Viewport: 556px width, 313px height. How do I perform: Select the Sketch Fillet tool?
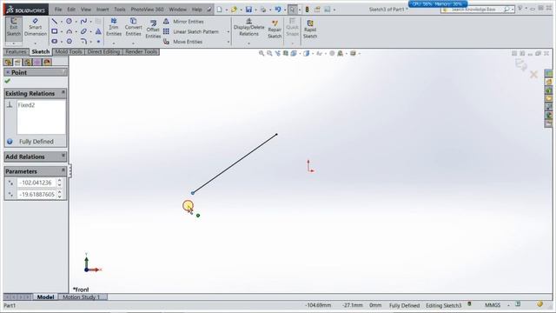83,41
